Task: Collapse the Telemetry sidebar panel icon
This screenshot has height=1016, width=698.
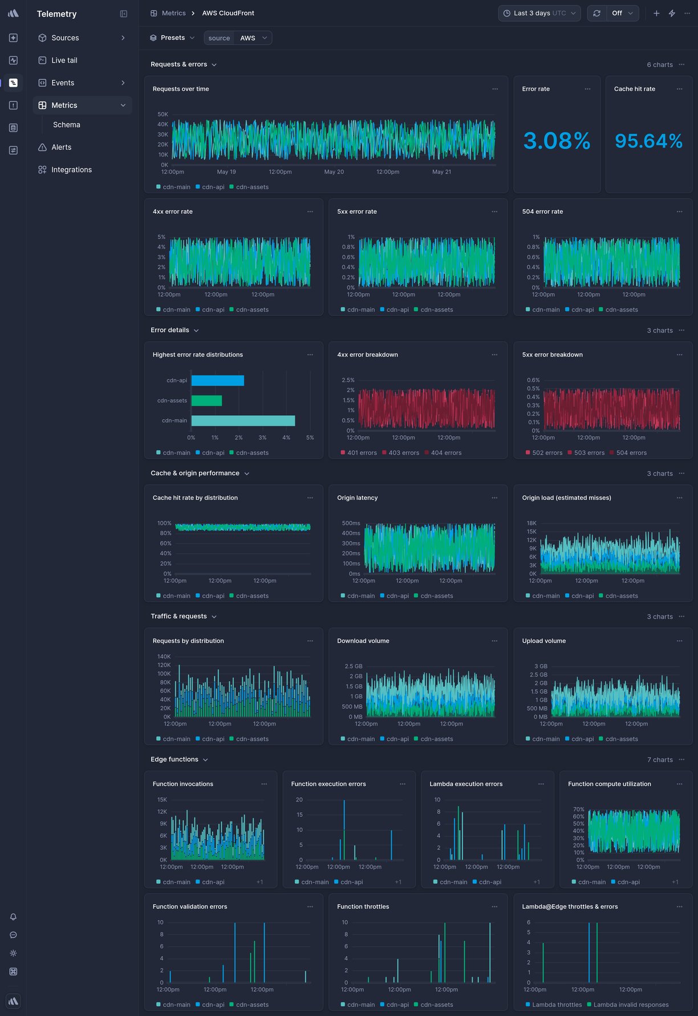Action: point(124,14)
